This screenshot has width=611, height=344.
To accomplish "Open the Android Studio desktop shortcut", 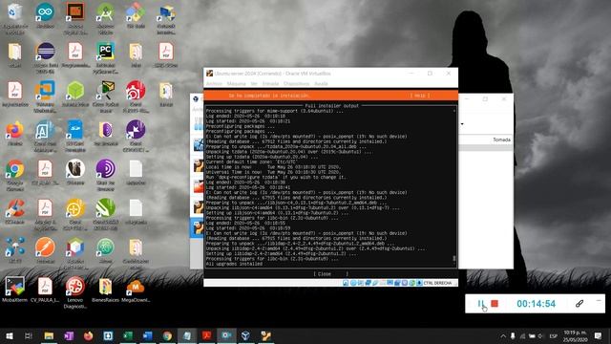I will coord(106,17).
